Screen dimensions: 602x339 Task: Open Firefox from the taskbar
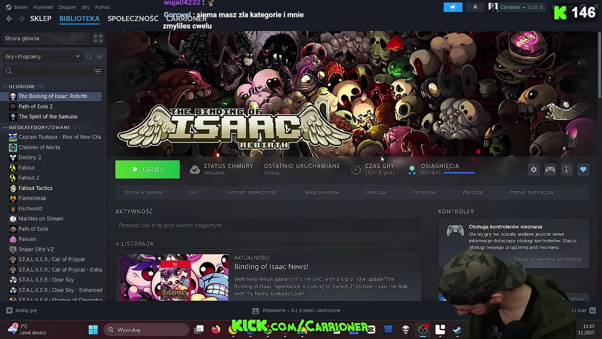(216, 330)
